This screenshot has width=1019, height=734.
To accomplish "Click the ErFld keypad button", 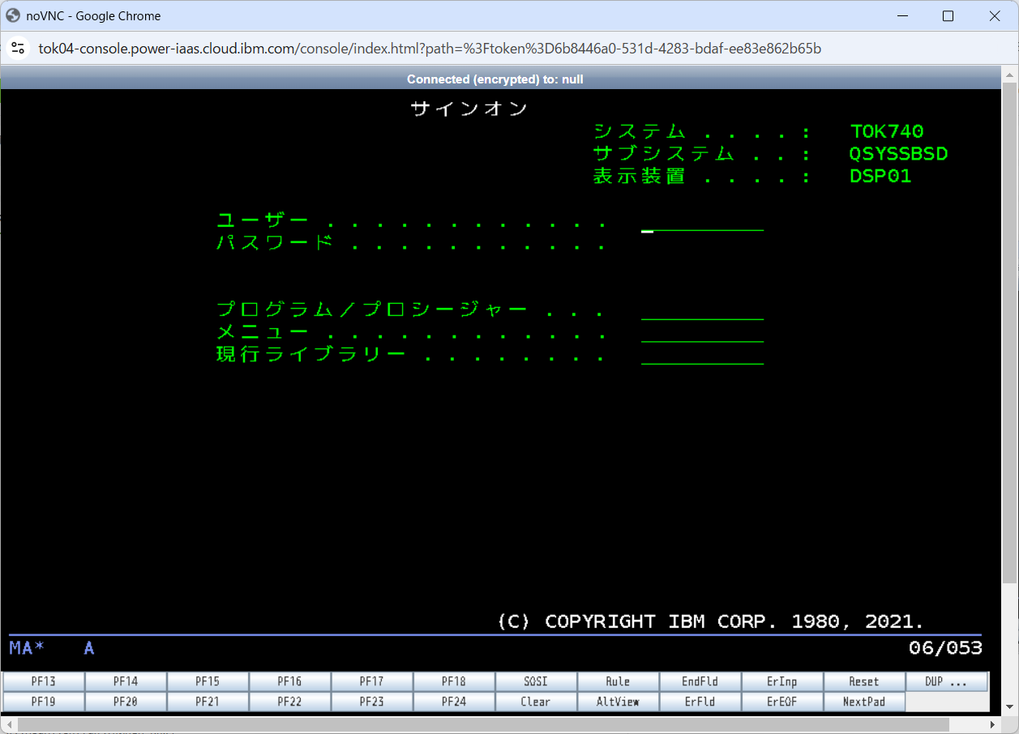I will tap(700, 702).
